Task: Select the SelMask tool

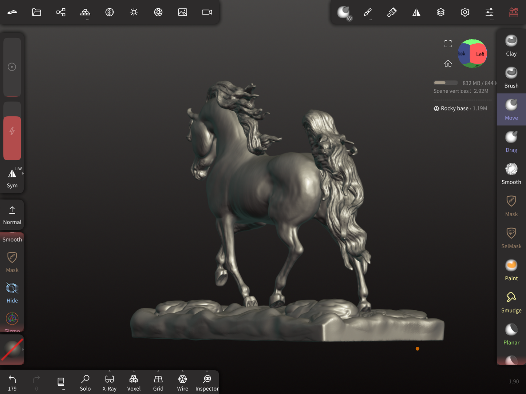Action: (x=511, y=238)
